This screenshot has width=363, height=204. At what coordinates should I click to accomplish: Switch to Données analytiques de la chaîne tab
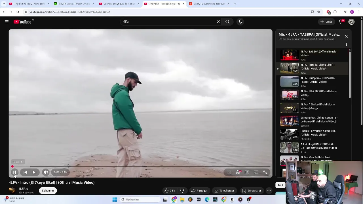click(119, 4)
